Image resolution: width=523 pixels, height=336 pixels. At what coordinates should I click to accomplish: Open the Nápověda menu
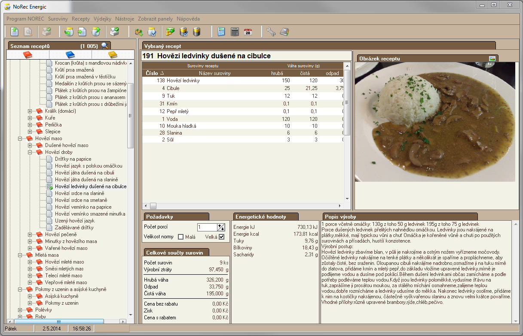188,19
